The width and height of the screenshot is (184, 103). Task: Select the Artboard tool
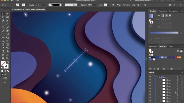[3, 55]
